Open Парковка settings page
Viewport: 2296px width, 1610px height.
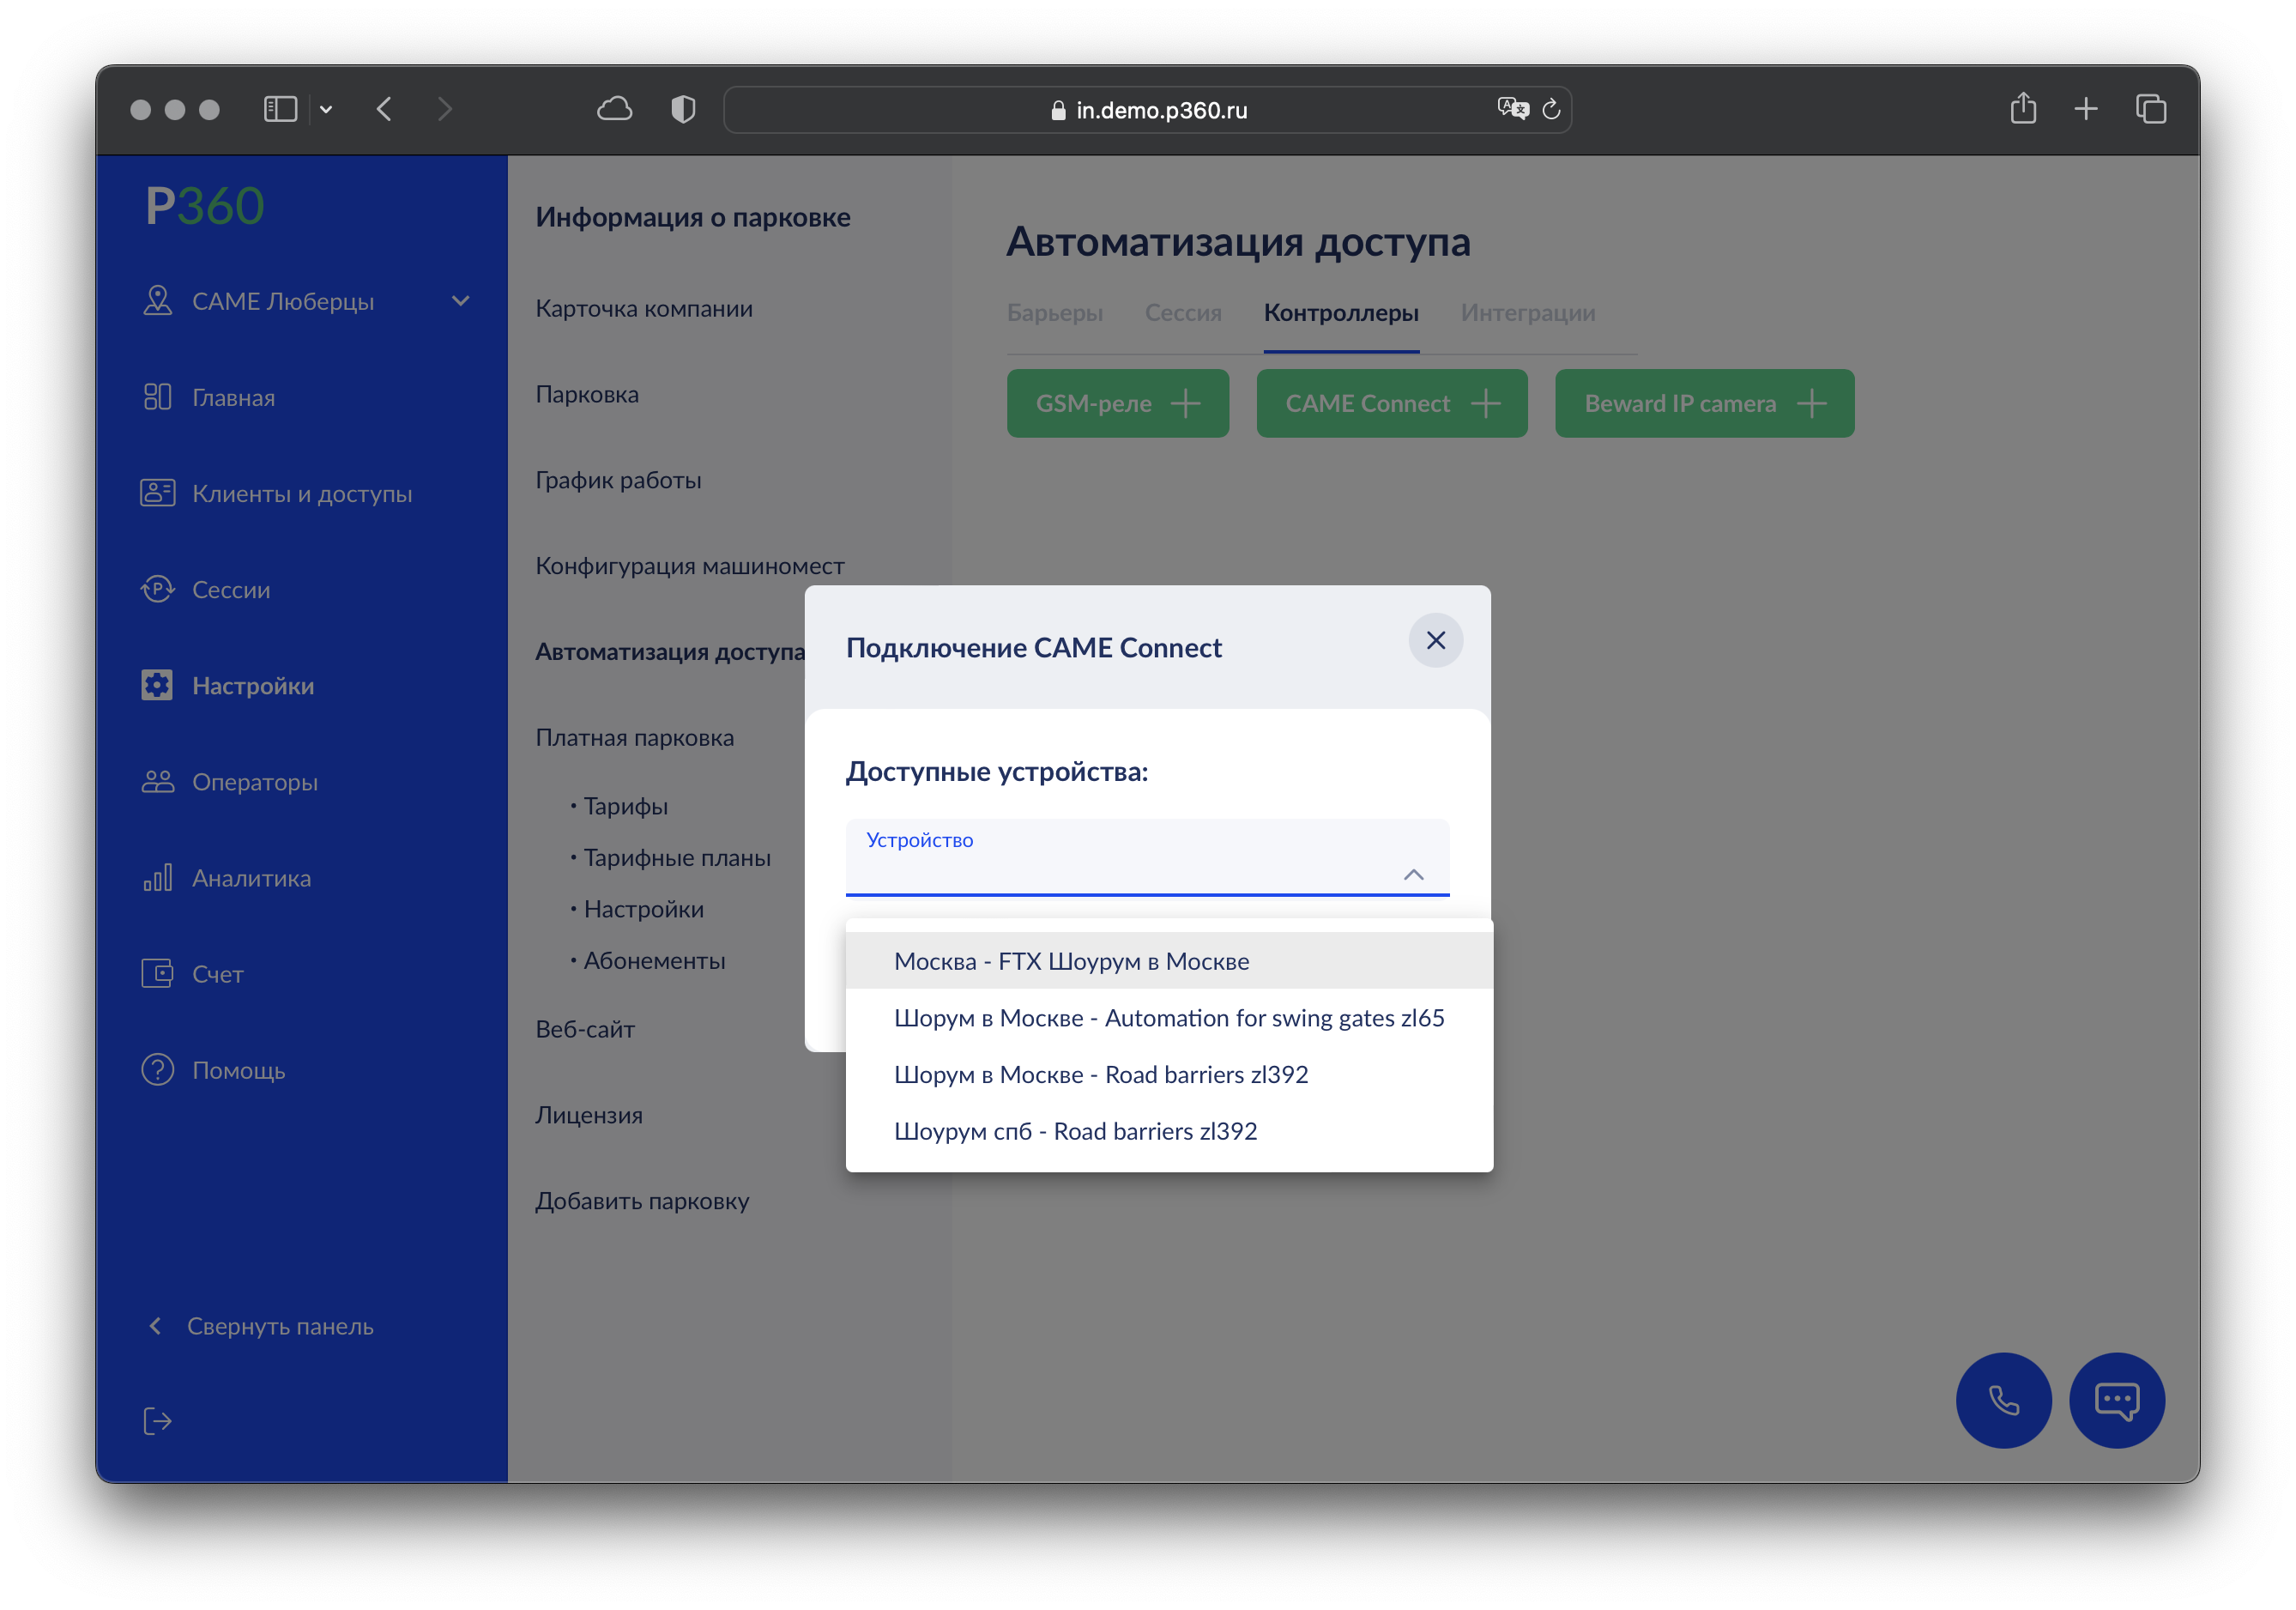point(587,394)
